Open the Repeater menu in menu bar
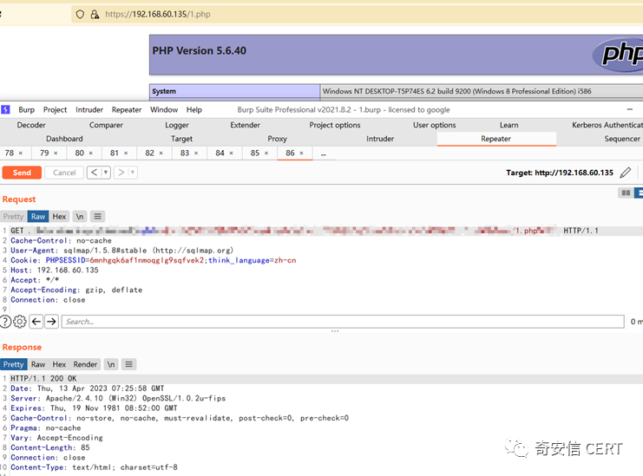This screenshot has height=476, width=643. pos(127,110)
